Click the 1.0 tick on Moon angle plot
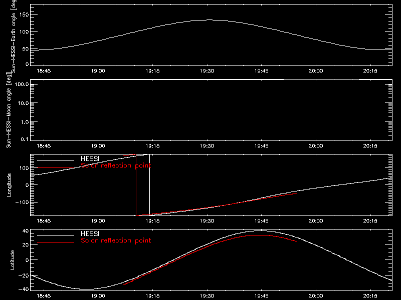This screenshot has height=300, width=401. [x=25, y=122]
